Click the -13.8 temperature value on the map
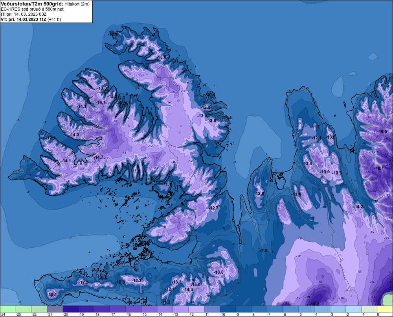393x317 pixels. click(x=219, y=272)
